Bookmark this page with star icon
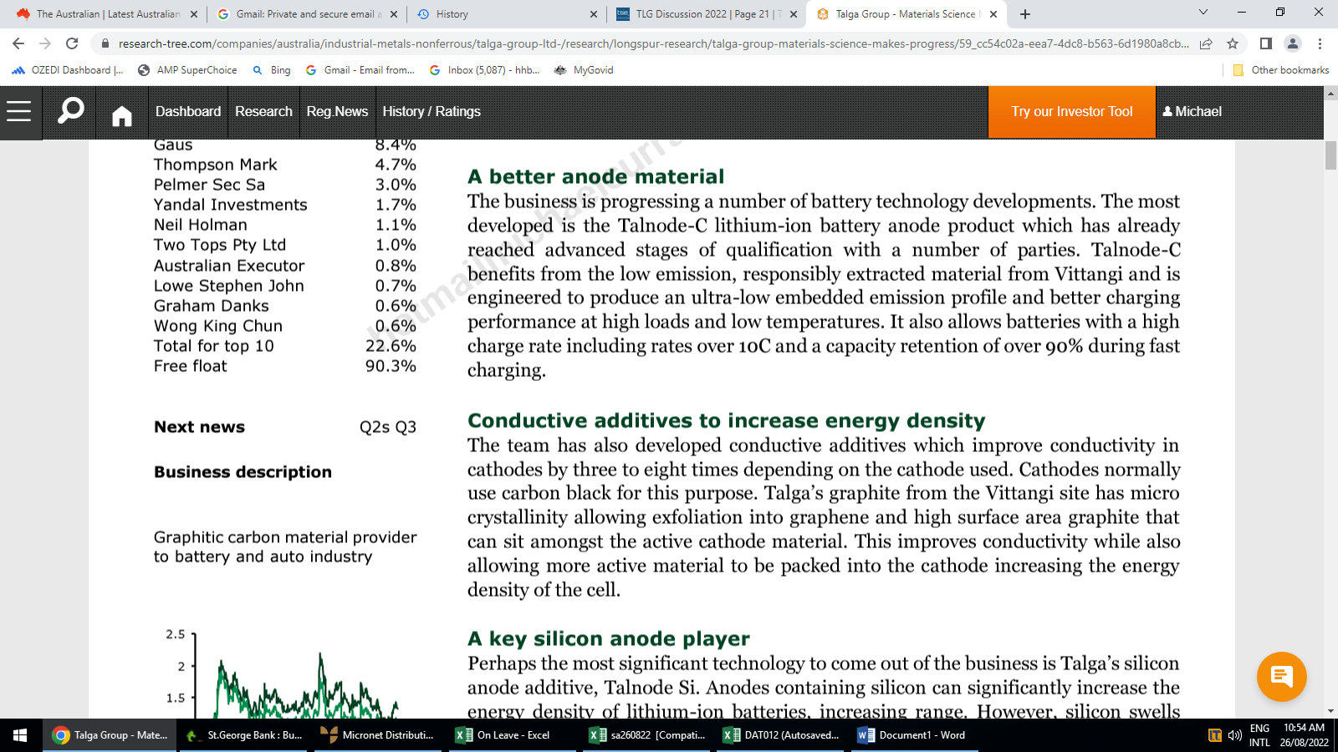The width and height of the screenshot is (1338, 752). (x=1233, y=43)
